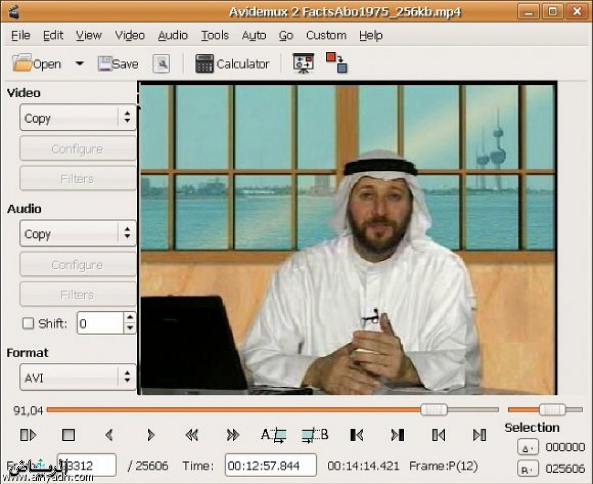Viewport: 593px width, 484px height.
Task: Open the Help menu
Action: (371, 35)
